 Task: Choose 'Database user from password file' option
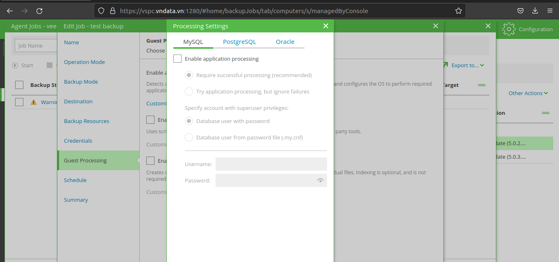pyautogui.click(x=189, y=137)
